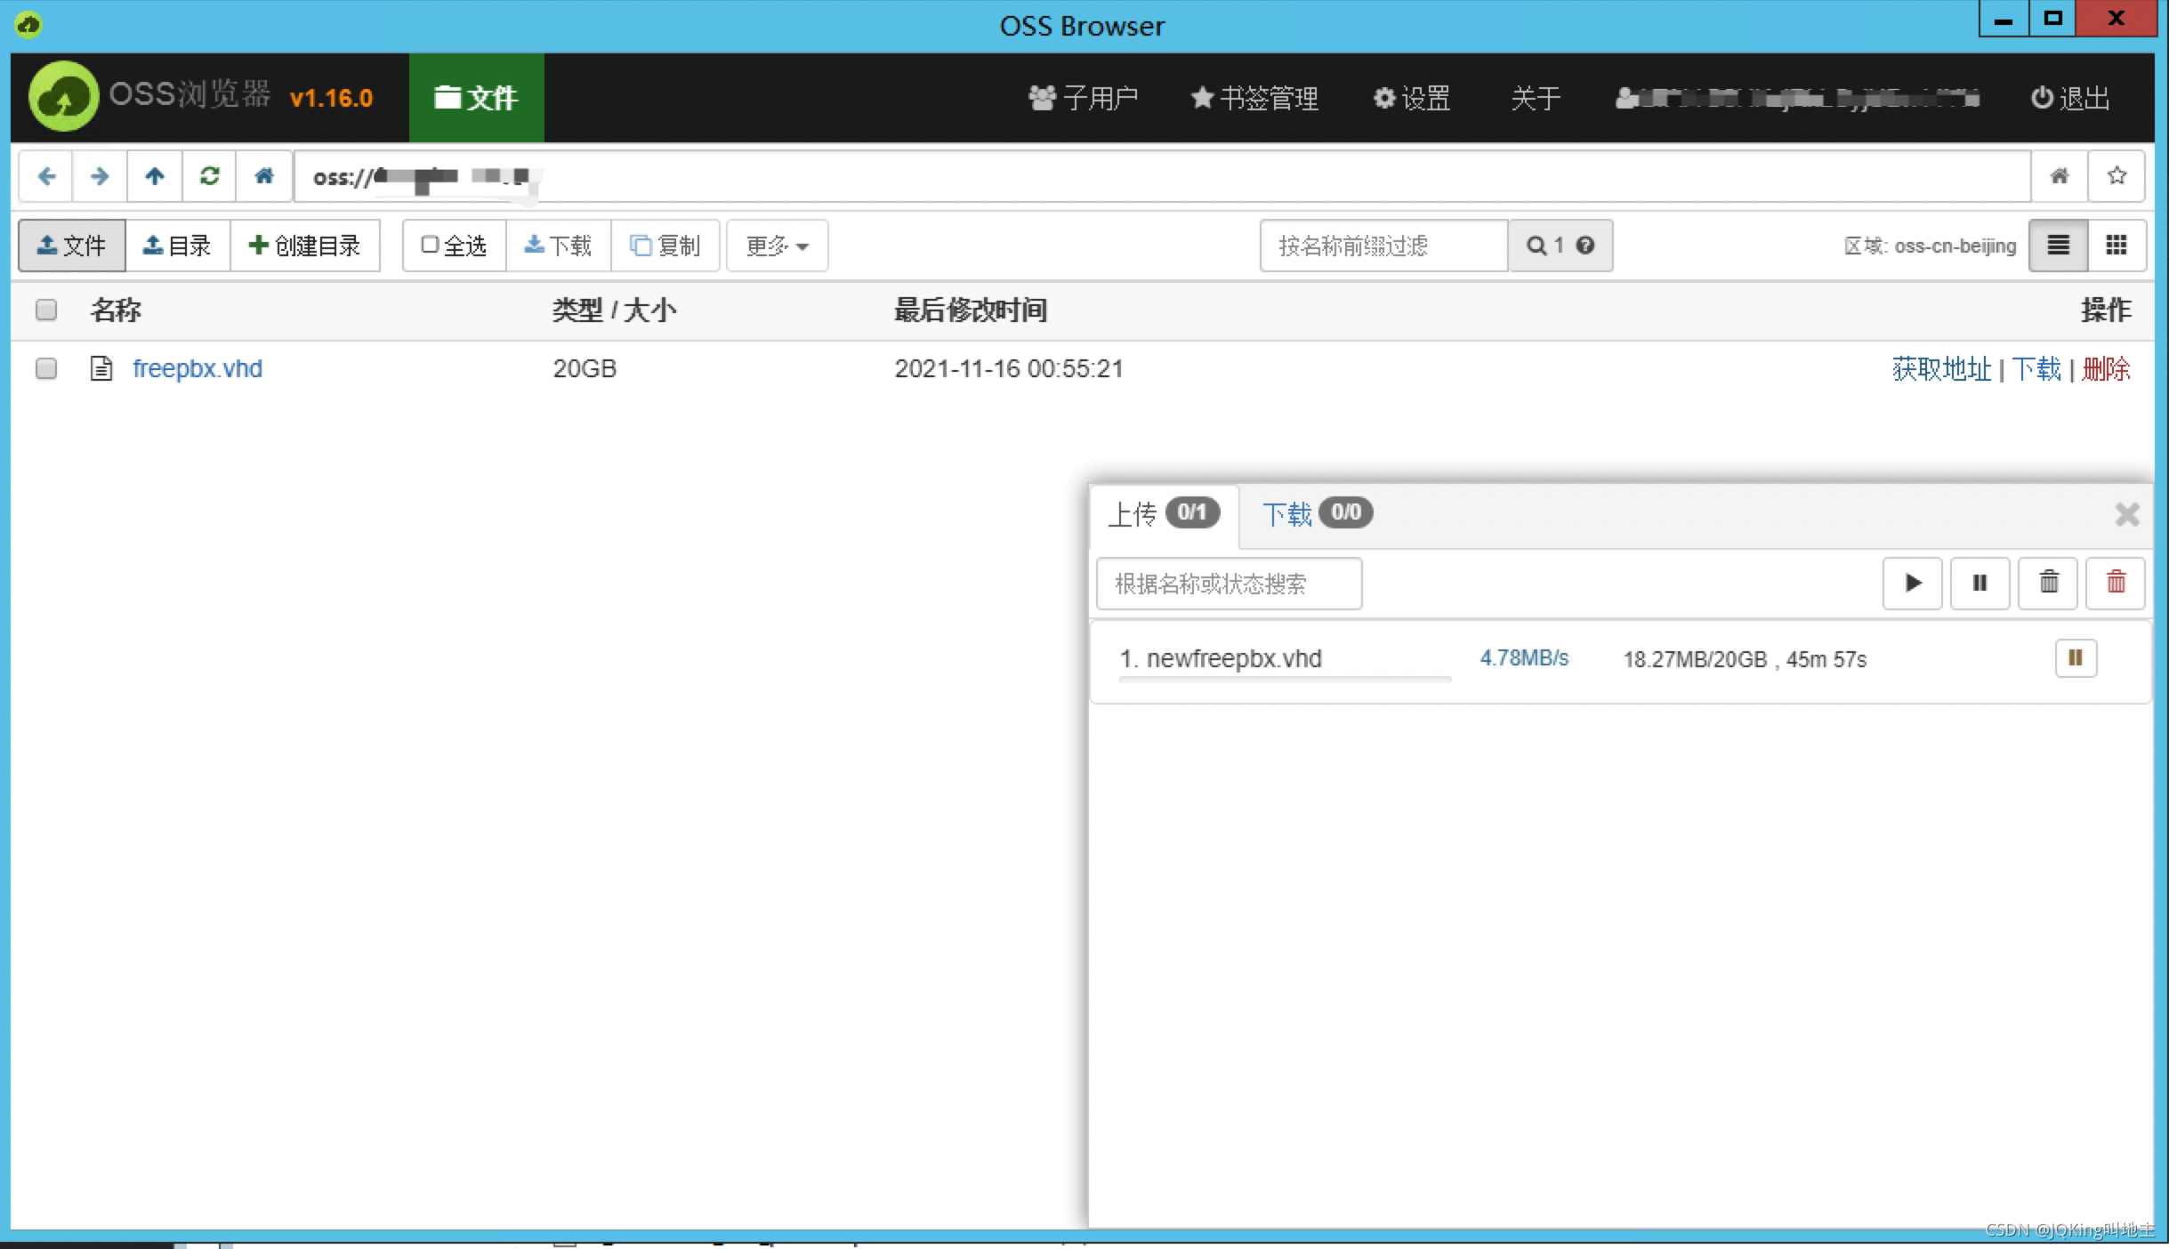Open 子用户 sub-user menu
This screenshot has height=1249, width=2169.
point(1083,98)
